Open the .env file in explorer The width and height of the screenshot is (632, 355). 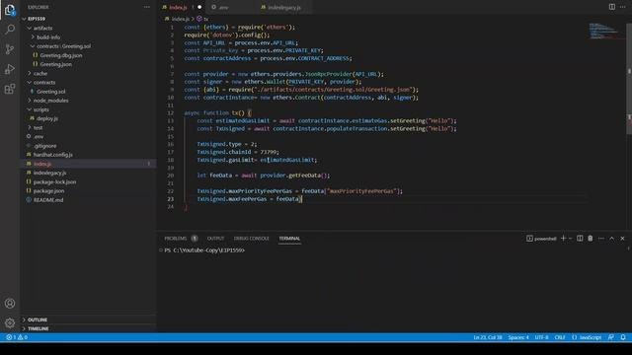(x=39, y=136)
